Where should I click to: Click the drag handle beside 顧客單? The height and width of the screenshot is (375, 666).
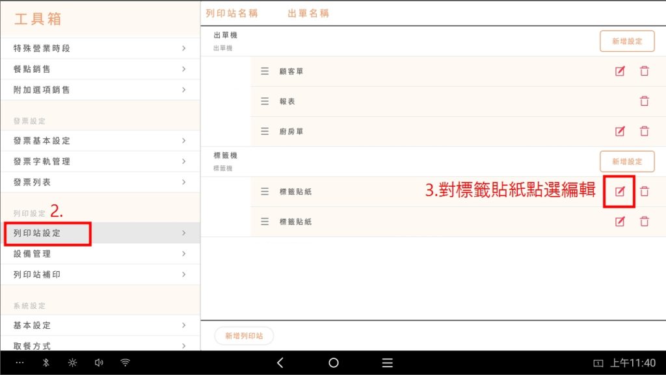tap(265, 71)
